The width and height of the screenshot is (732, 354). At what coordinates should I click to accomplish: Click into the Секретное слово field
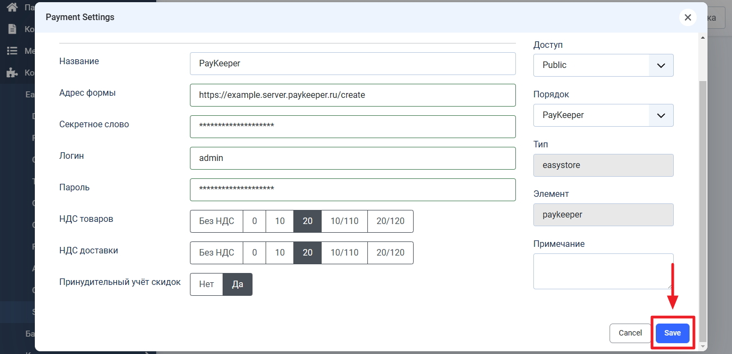click(353, 127)
